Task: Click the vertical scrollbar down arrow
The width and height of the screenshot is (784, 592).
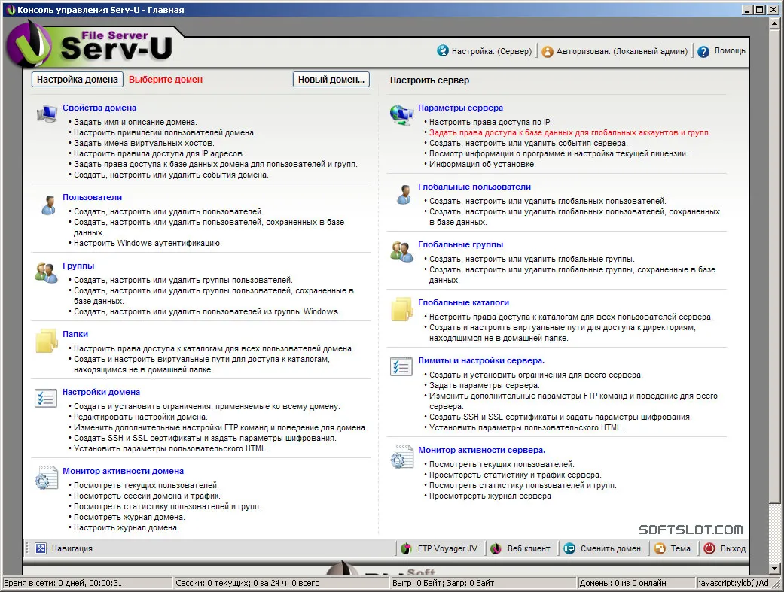Action: pyautogui.click(x=774, y=568)
